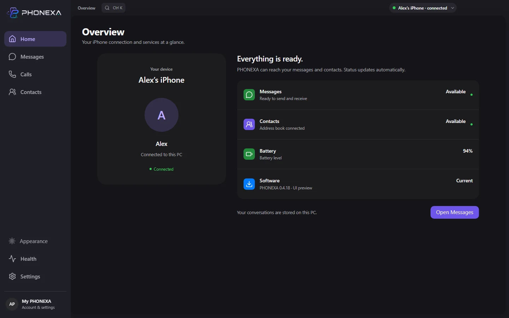Click the Alex's iPhone device name heading
This screenshot has height=318, width=509.
(162, 80)
